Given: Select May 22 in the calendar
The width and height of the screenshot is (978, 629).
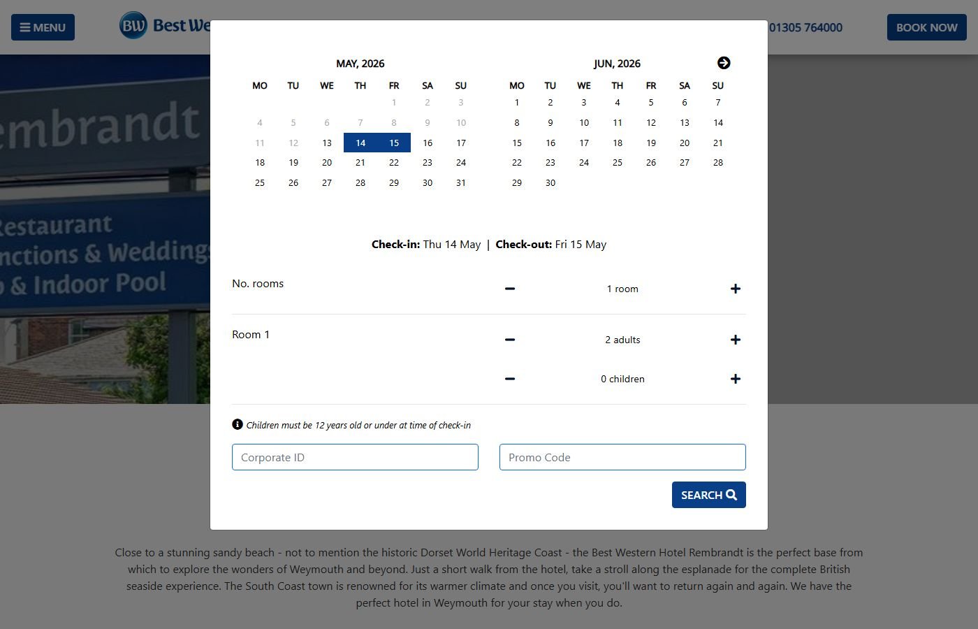Looking at the screenshot, I should (x=394, y=162).
